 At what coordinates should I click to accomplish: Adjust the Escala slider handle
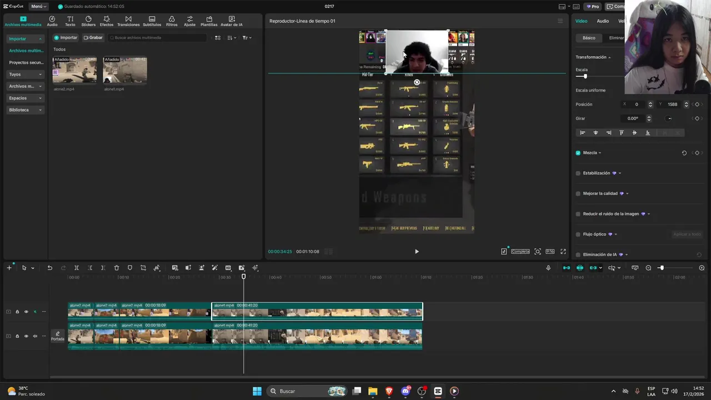point(585,76)
